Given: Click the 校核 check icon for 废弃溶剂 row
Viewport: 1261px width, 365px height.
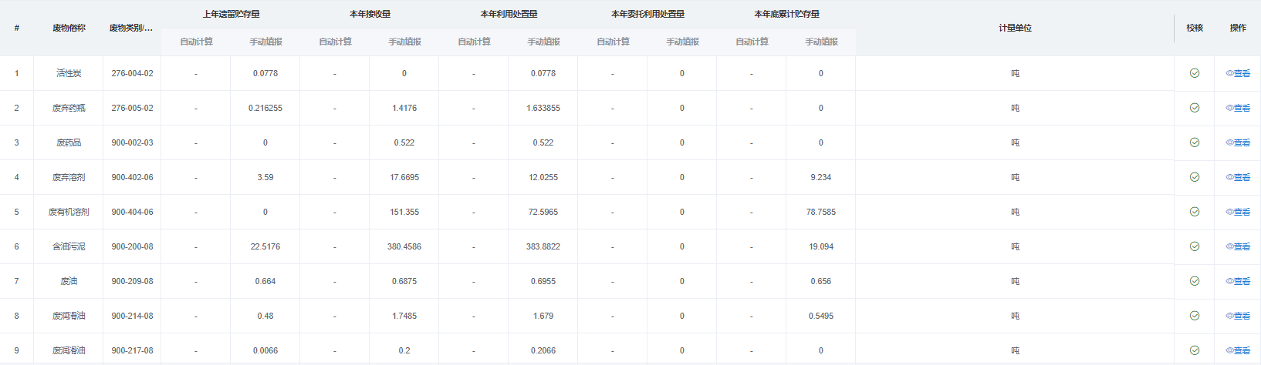Looking at the screenshot, I should coord(1194,177).
